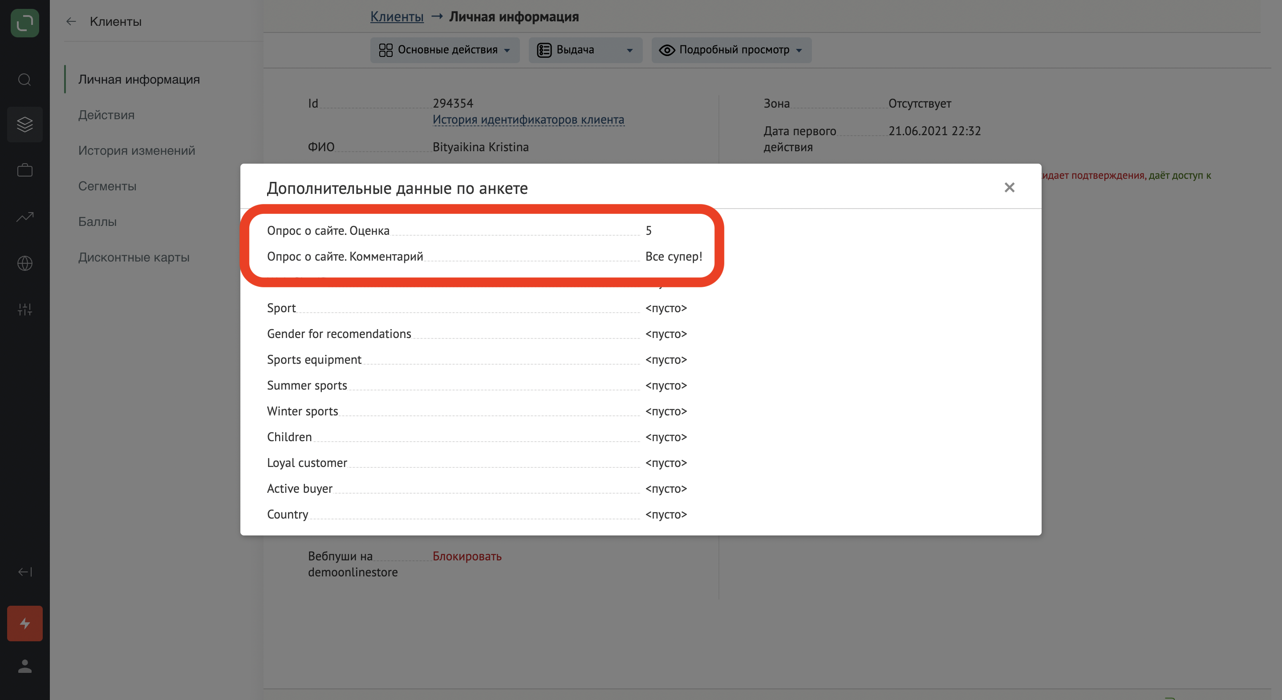The width and height of the screenshot is (1282, 700).
Task: Select the Active buyer row
Action: pyautogui.click(x=477, y=489)
